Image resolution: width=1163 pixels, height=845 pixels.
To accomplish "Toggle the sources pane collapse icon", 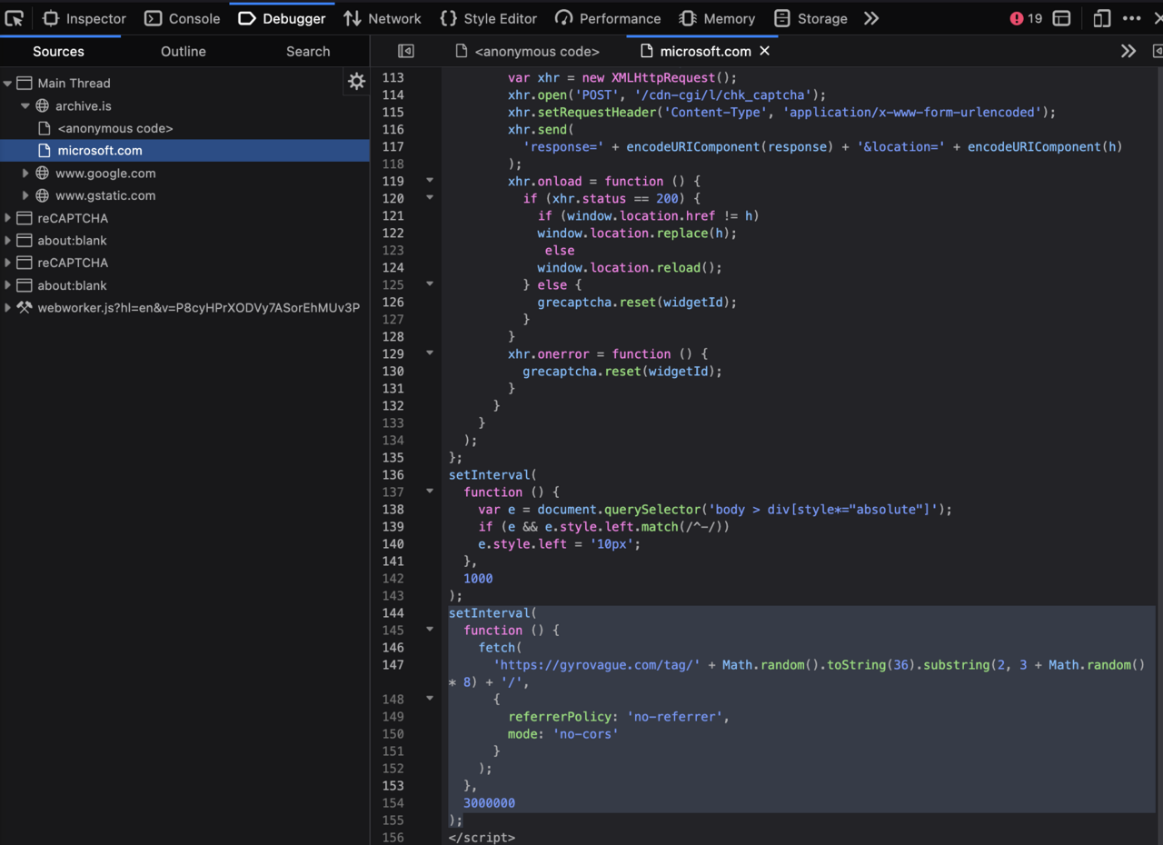I will tap(406, 52).
